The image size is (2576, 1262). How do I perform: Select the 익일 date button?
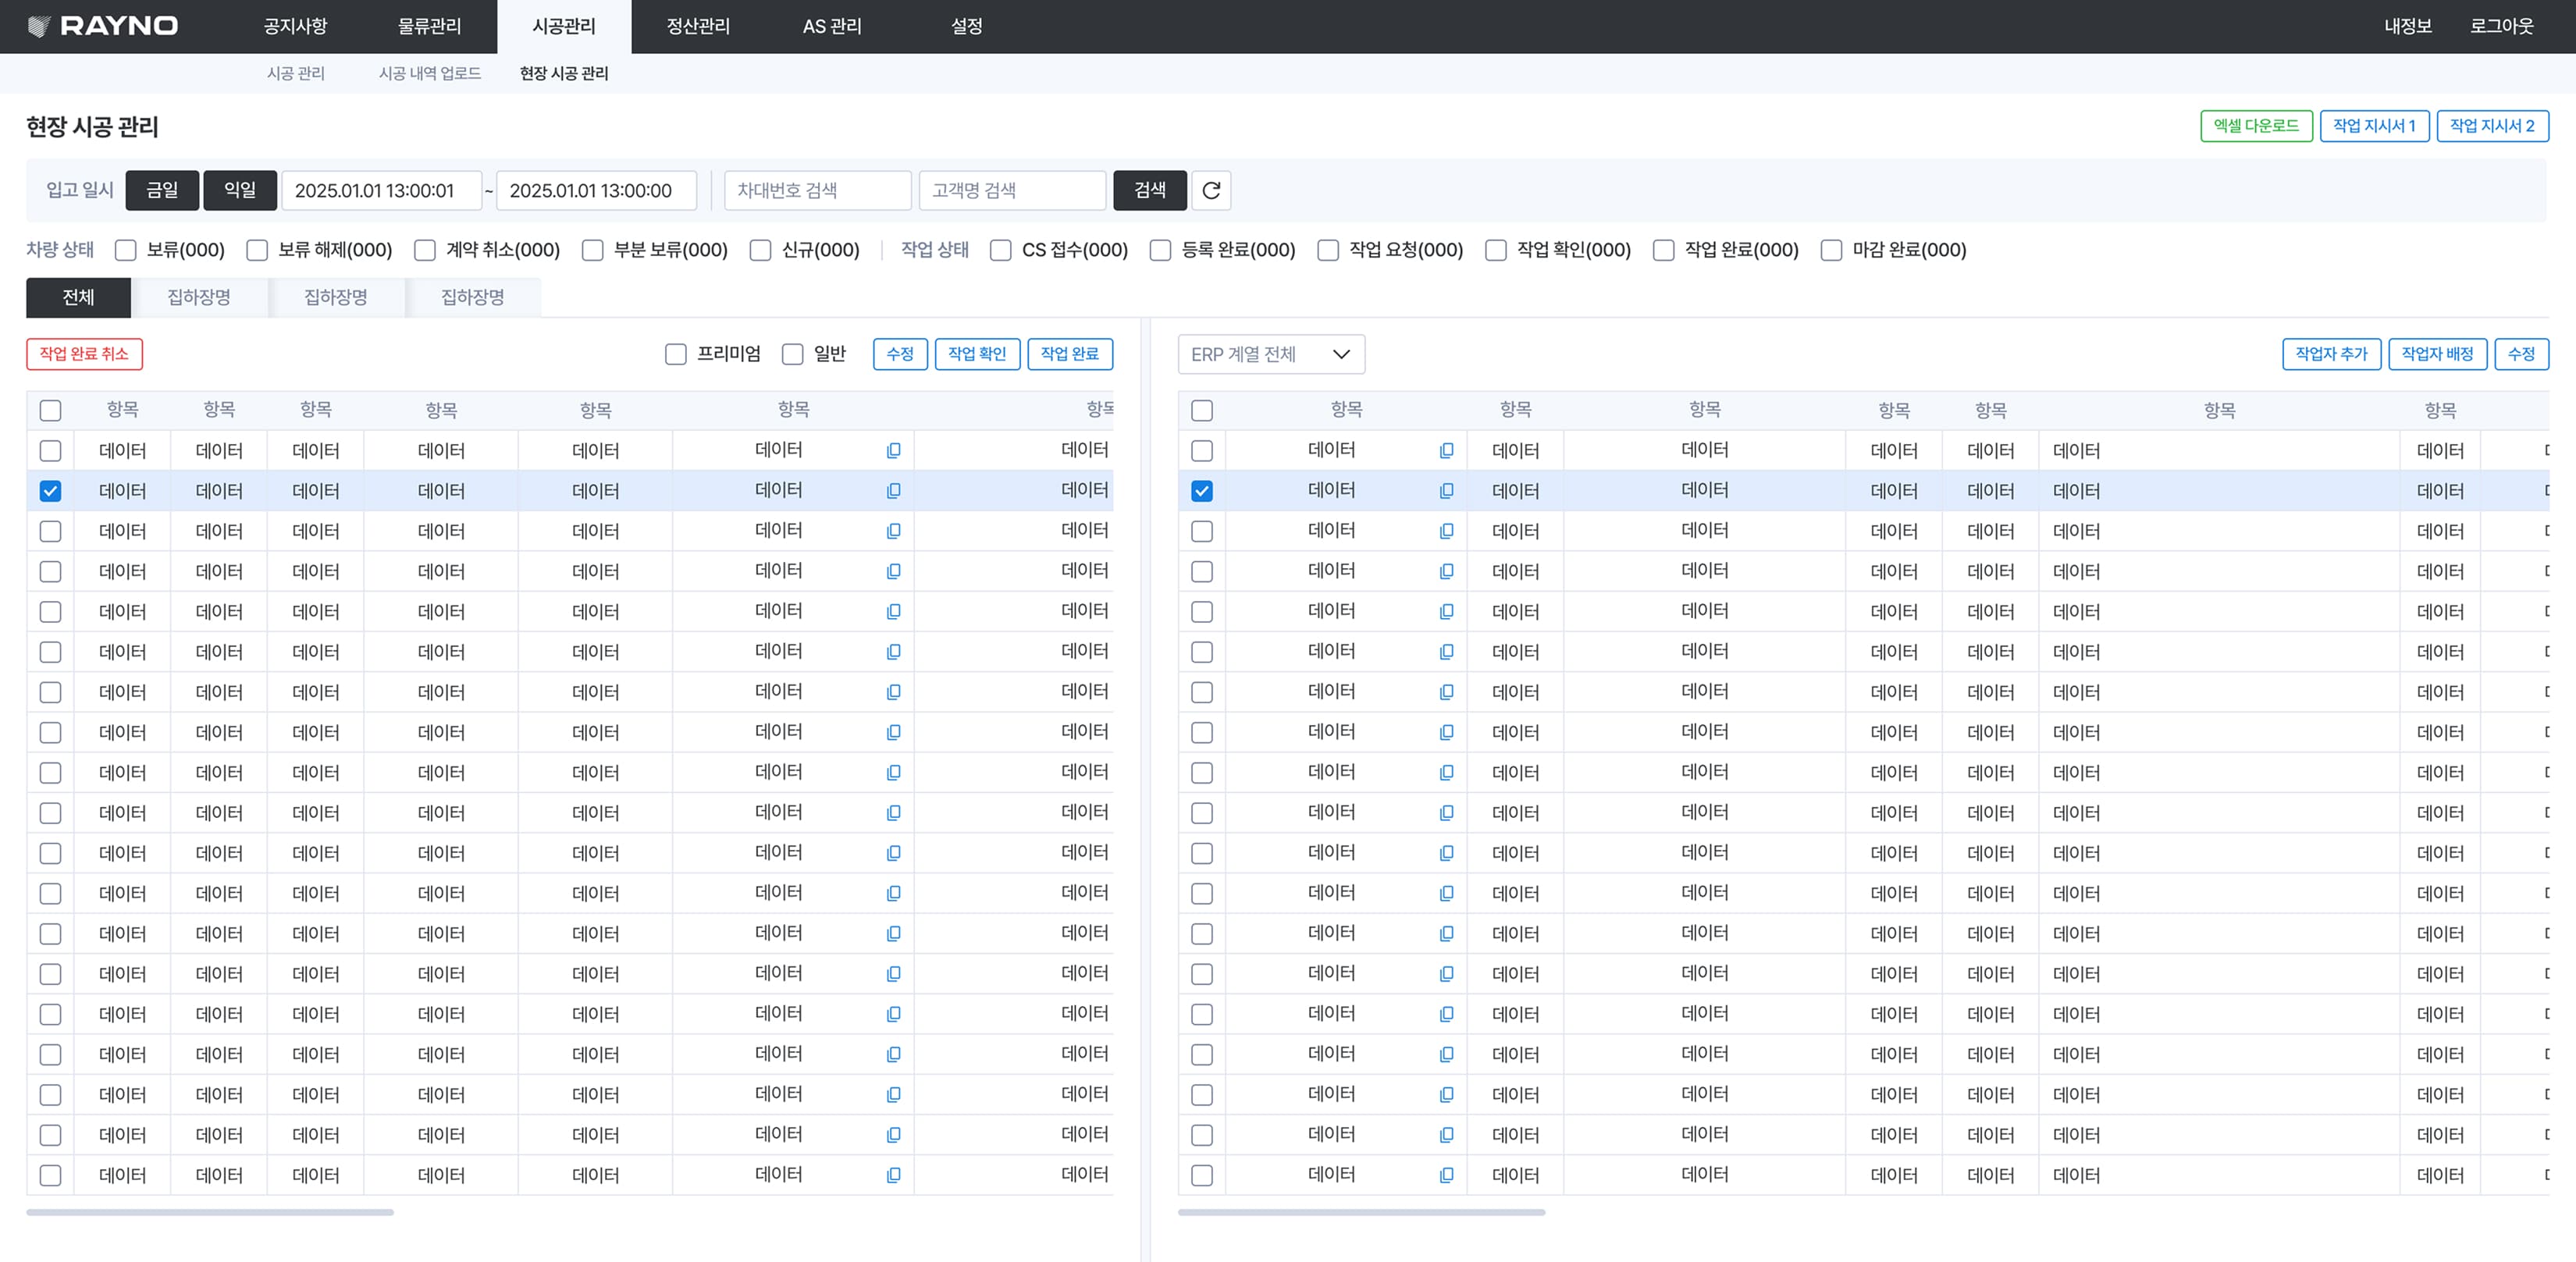pos(240,190)
